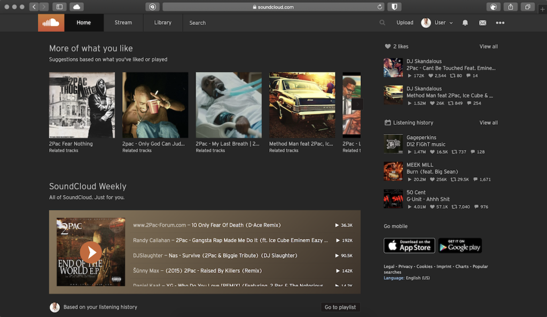Play the SoundCloud Weekly playlist
This screenshot has width=547, height=317.
pyautogui.click(x=91, y=252)
